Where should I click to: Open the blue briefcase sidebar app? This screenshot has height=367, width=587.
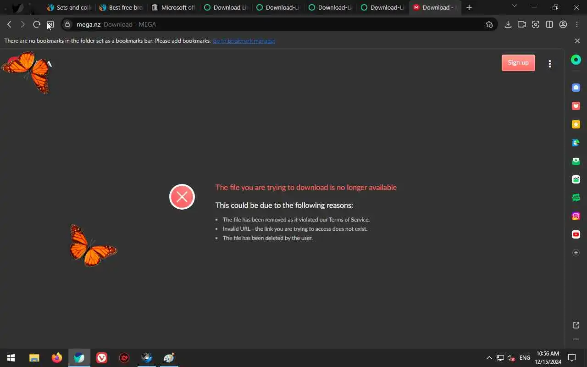click(576, 88)
